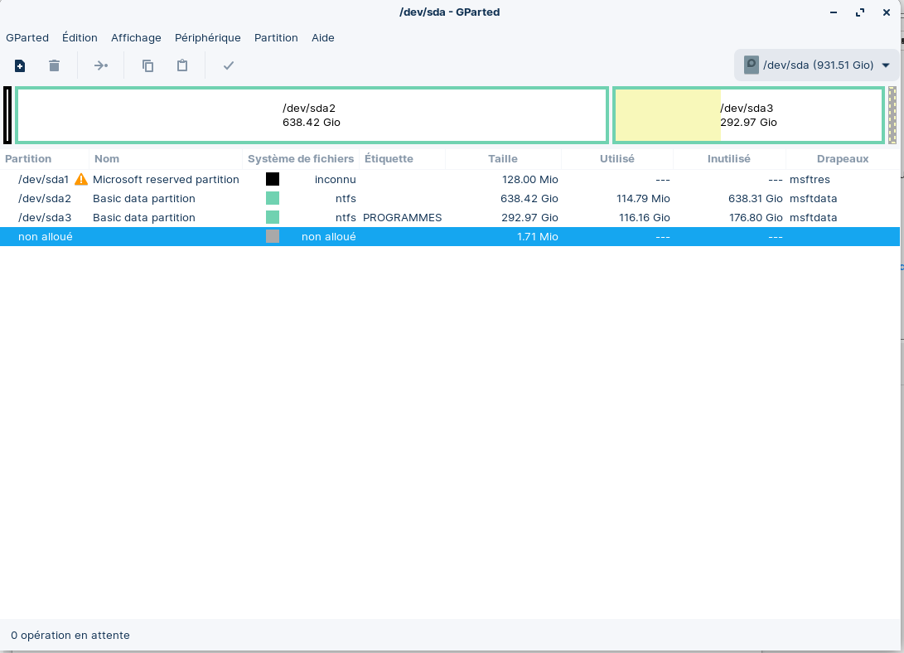The image size is (904, 653).
Task: Click the Système de fichiers column header
Action: 301,158
